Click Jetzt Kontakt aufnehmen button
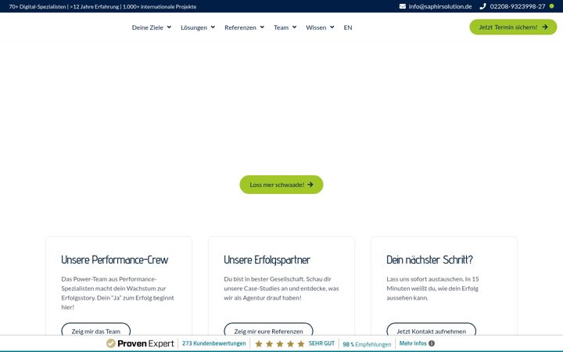Image resolution: width=563 pixels, height=352 pixels. [x=431, y=329]
